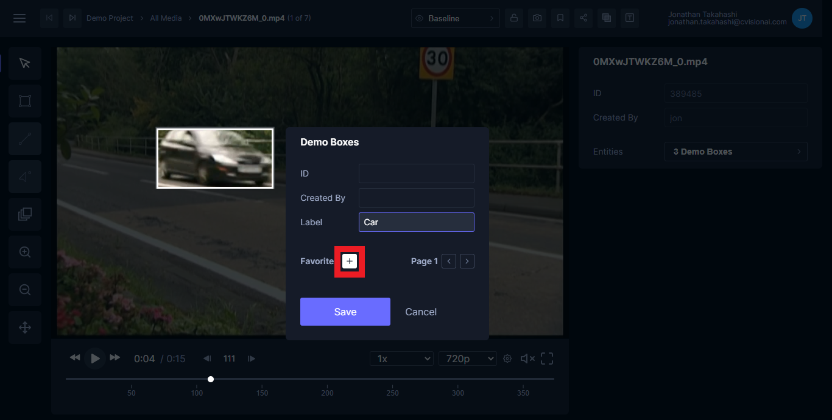
Task: Select the pan move tool
Action: pos(25,327)
